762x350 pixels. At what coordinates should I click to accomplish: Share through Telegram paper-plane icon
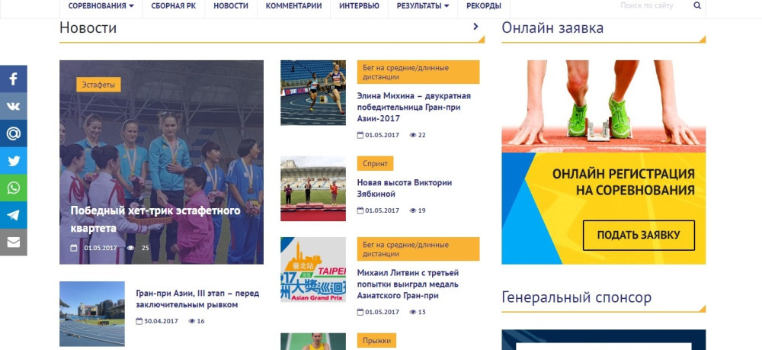[13, 215]
